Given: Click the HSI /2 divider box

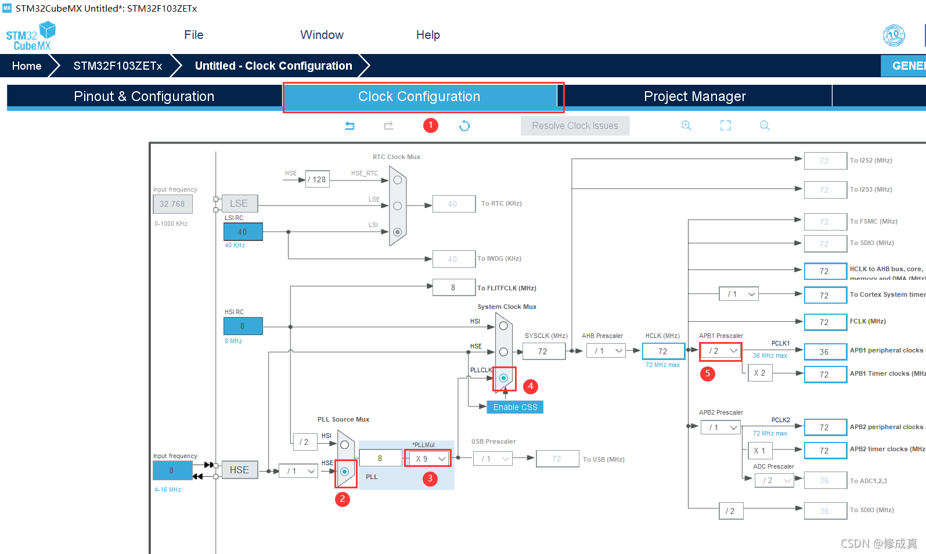Looking at the screenshot, I should 305,442.
